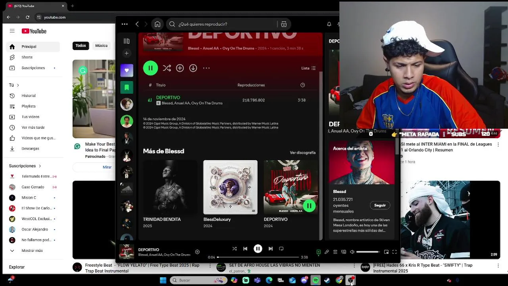Open YouTube guide hamburger menu
Viewport: 508px width, 286px height.
click(12, 31)
